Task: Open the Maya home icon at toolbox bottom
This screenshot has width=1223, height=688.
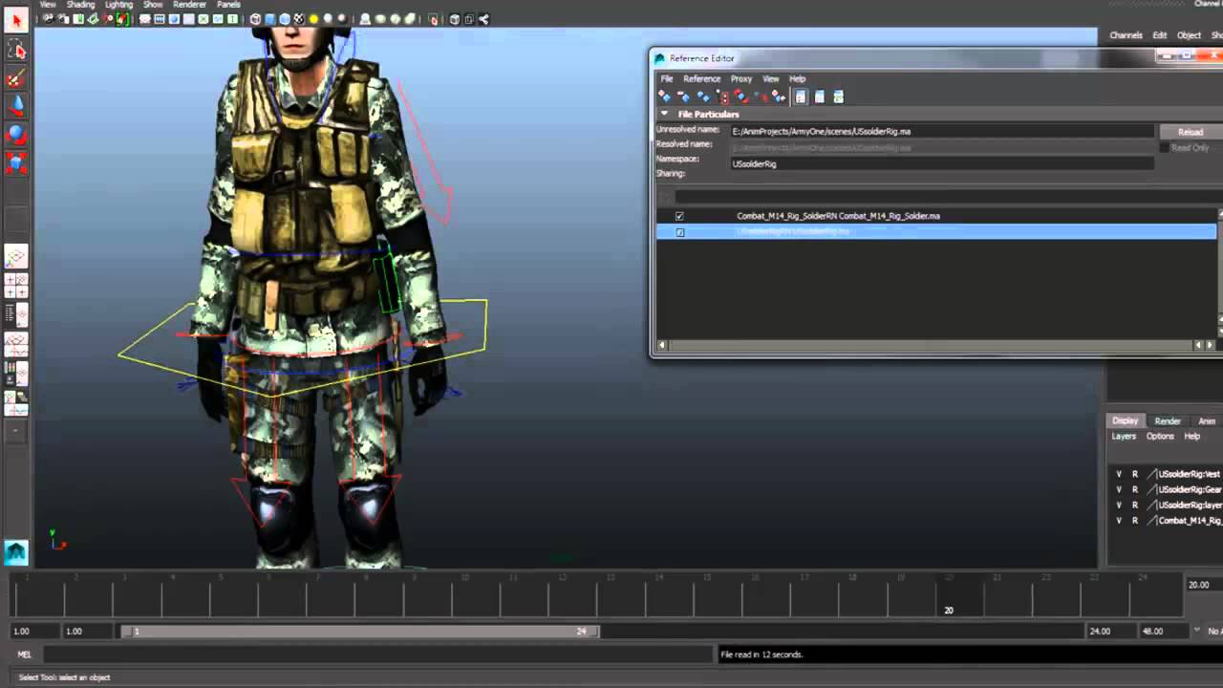Action: point(16,552)
